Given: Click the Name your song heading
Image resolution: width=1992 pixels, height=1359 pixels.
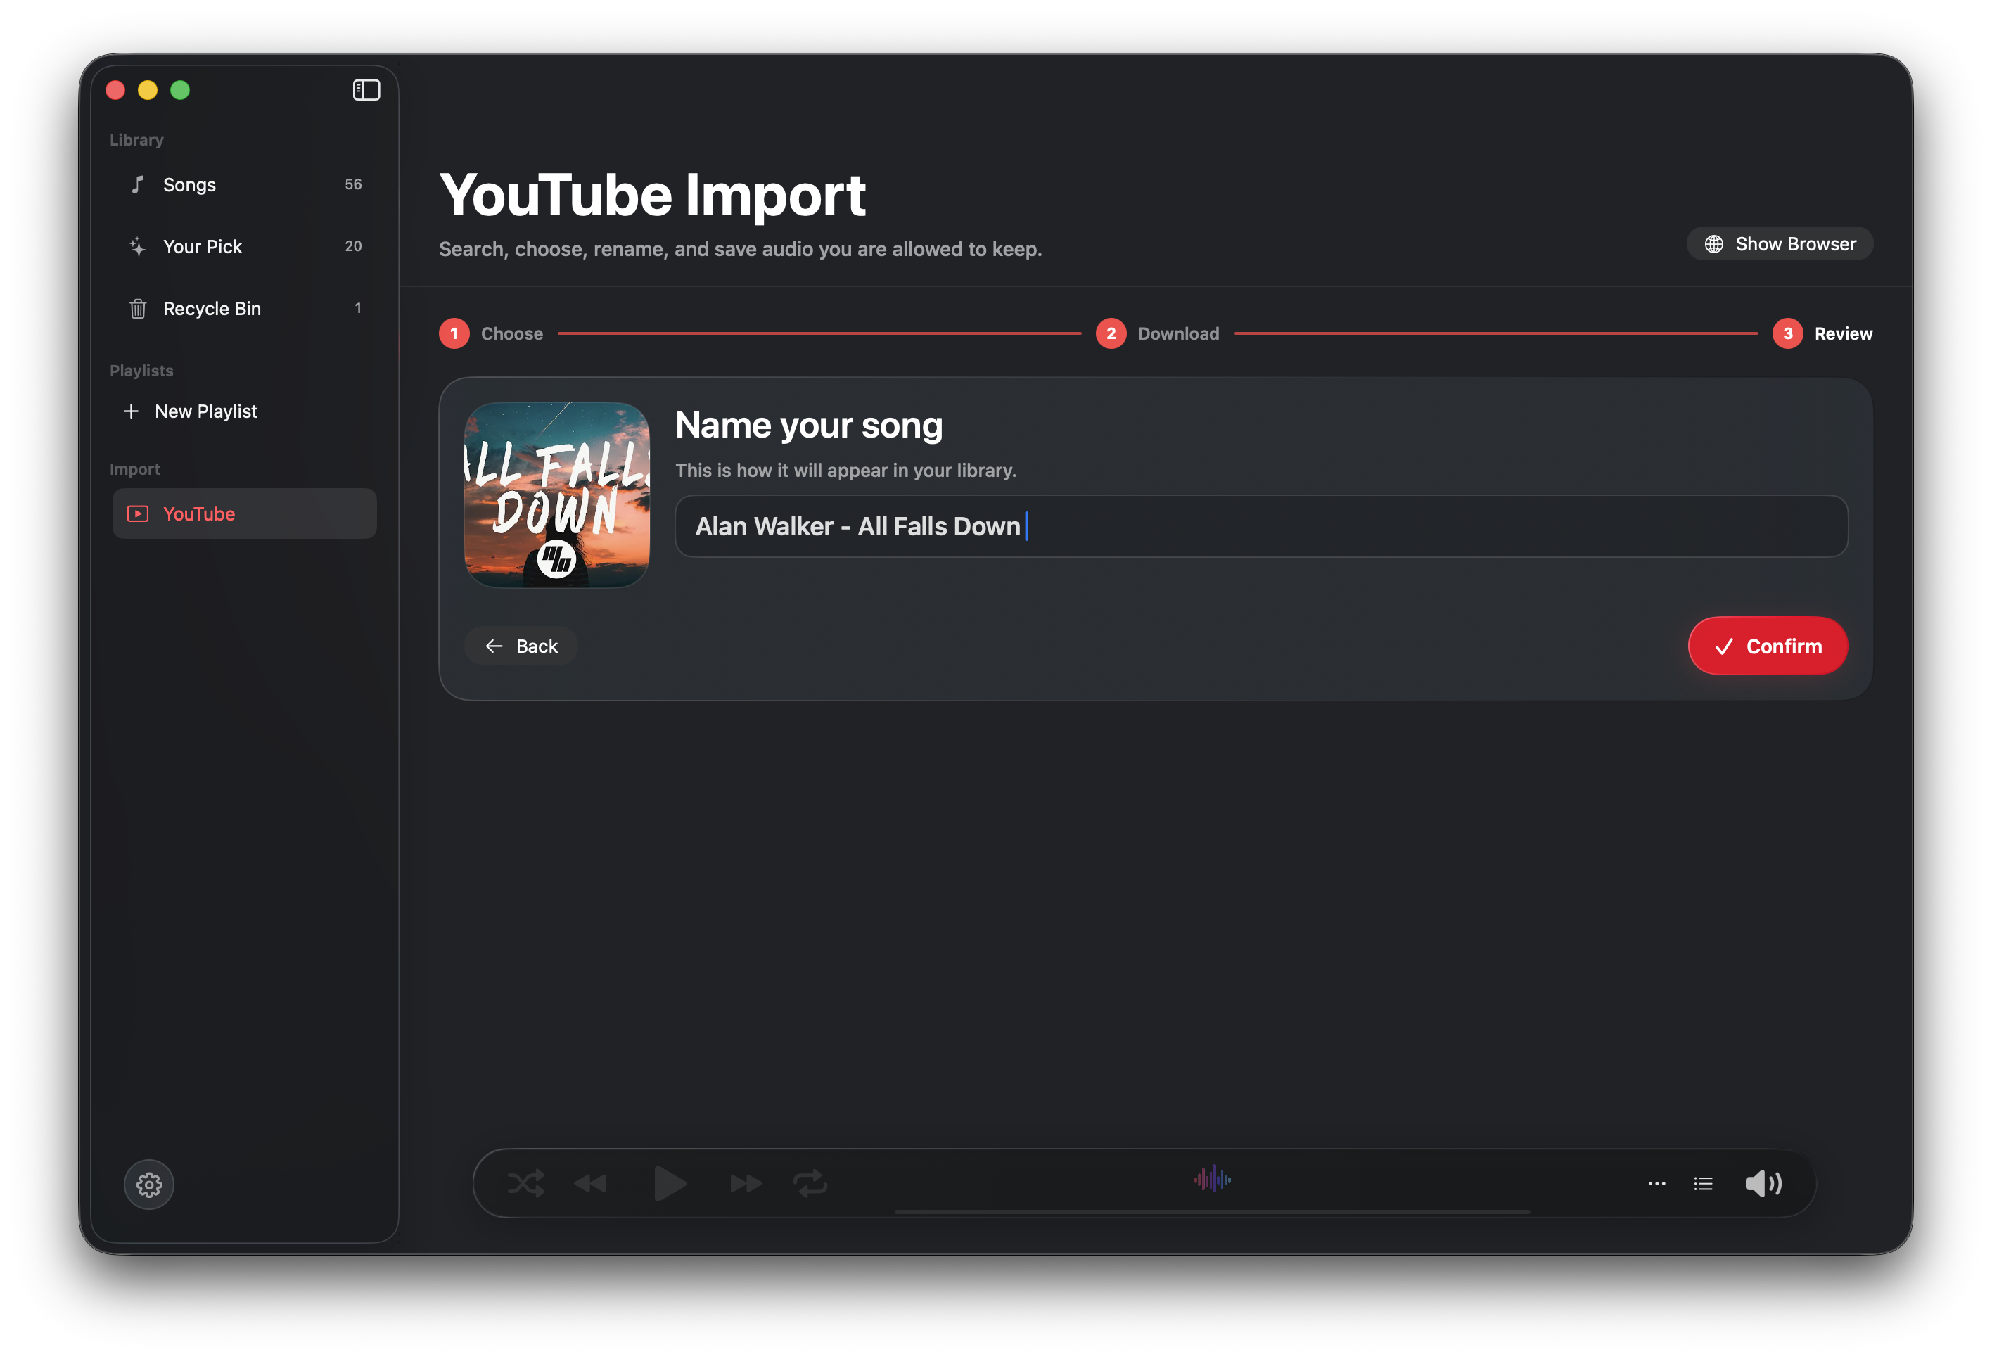Looking at the screenshot, I should (808, 426).
